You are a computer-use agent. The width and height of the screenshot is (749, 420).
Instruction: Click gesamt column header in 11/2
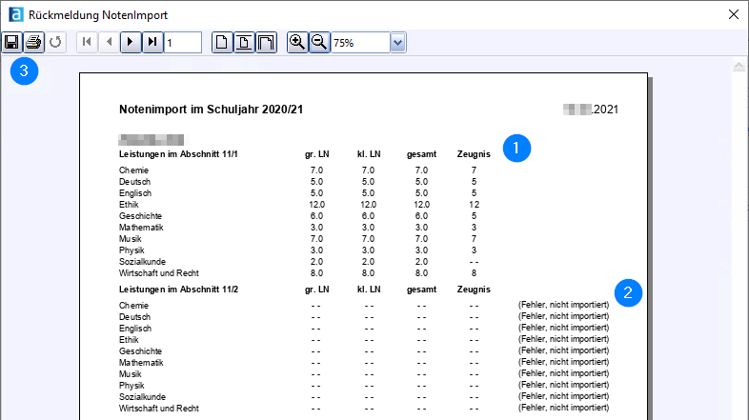421,290
